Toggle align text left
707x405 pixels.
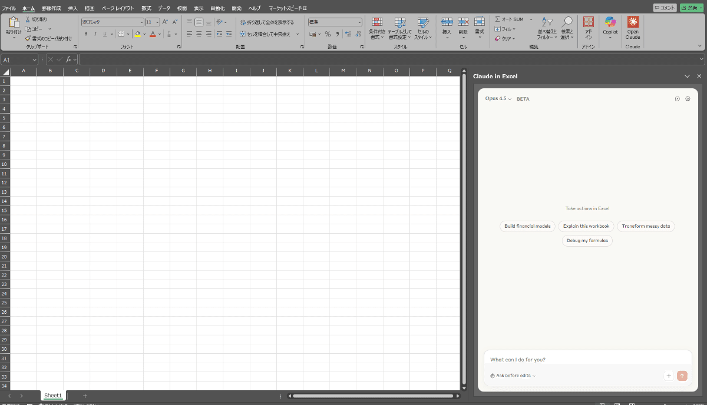tap(190, 34)
